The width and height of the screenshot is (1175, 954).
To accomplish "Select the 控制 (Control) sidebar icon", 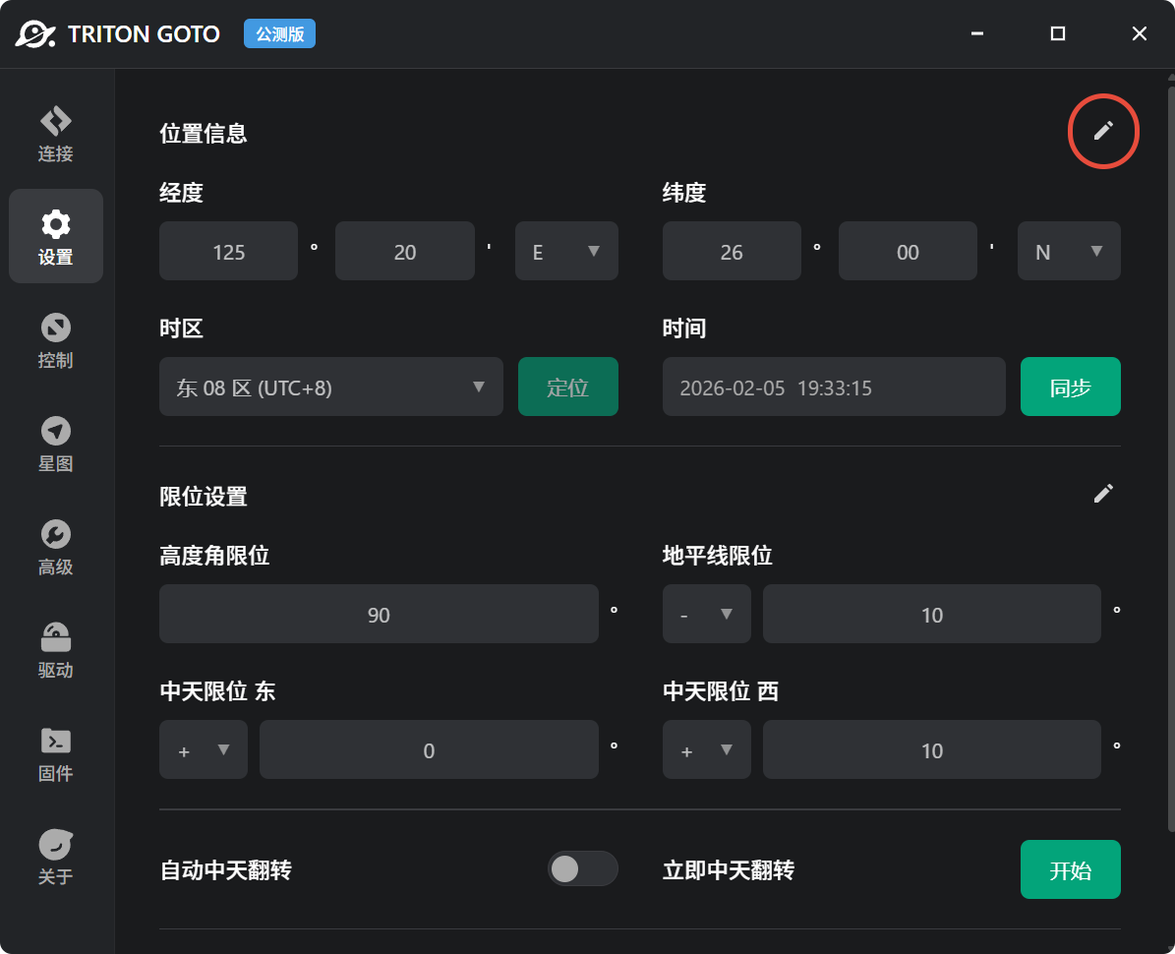I will point(55,339).
